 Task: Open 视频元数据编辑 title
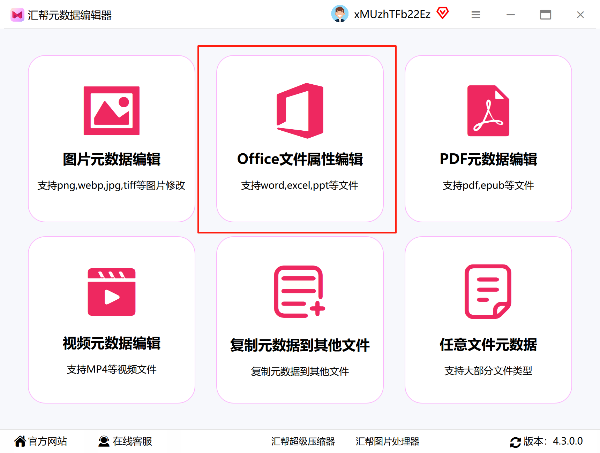point(112,343)
